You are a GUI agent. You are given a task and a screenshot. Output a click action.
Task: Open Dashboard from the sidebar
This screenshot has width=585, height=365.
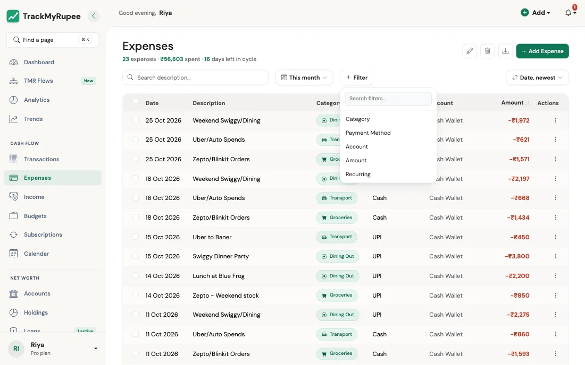point(53,62)
